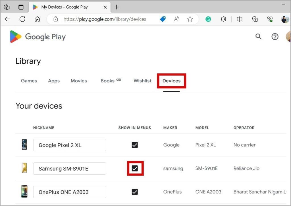Switch to Games library tab
This screenshot has width=291, height=206.
(29, 81)
